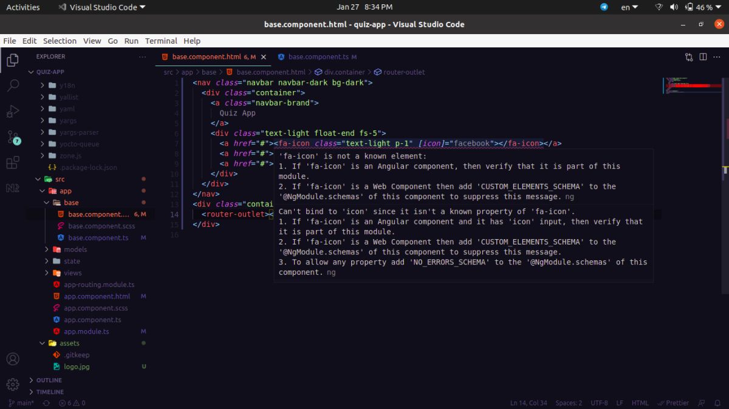Open notifications bell in status bar
Viewport: 729px width, 409px height.
[x=717, y=402]
